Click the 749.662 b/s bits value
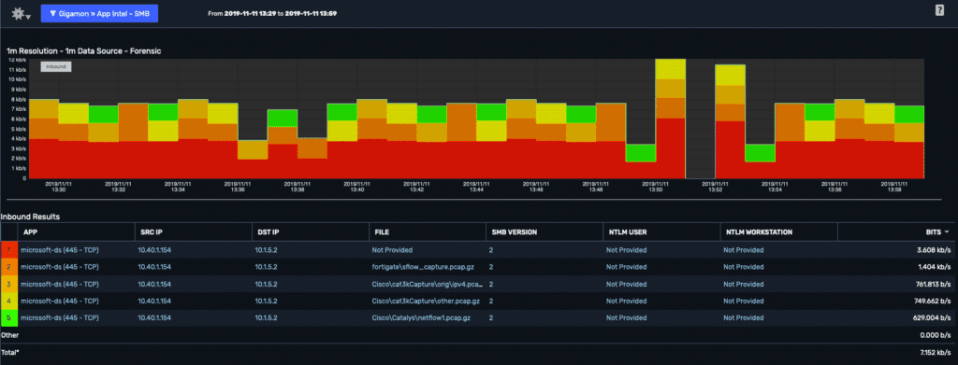958x365 pixels. coord(932,301)
